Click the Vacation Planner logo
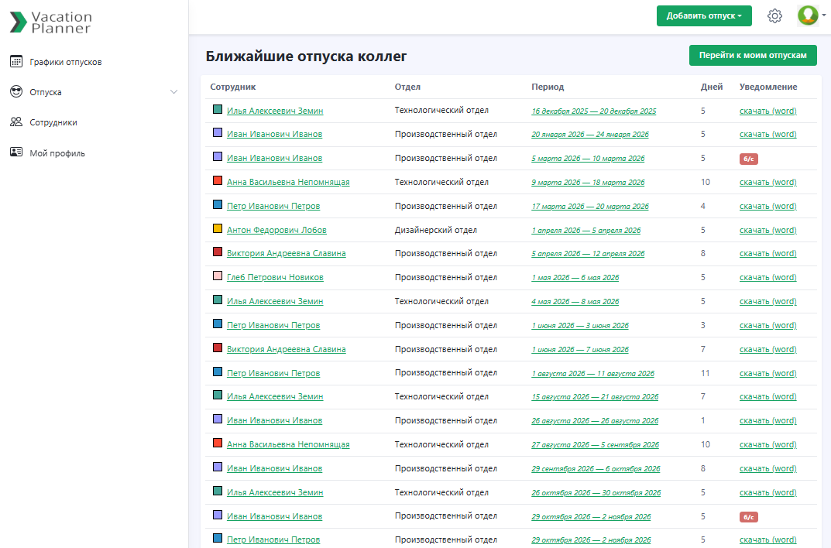This screenshot has width=831, height=548. (x=50, y=22)
